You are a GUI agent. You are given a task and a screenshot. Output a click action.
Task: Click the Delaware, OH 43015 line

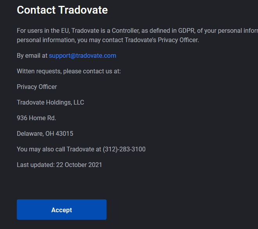[x=45, y=133]
